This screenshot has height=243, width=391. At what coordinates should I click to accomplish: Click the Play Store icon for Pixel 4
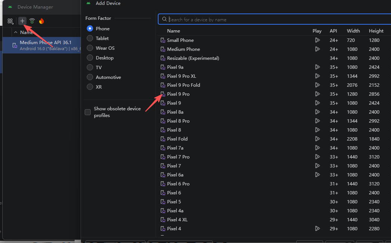click(x=317, y=228)
